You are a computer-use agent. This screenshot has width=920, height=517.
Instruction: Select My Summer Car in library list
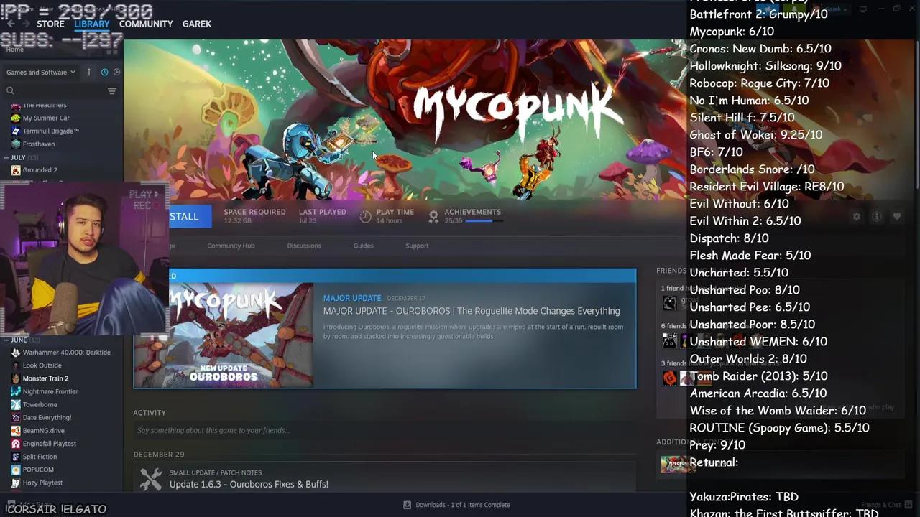(46, 118)
